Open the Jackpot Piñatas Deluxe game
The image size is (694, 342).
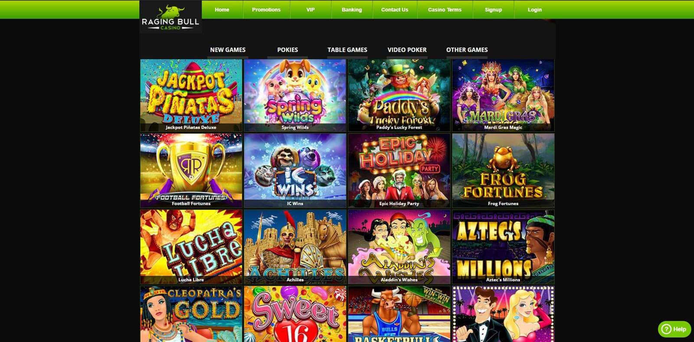pyautogui.click(x=191, y=95)
